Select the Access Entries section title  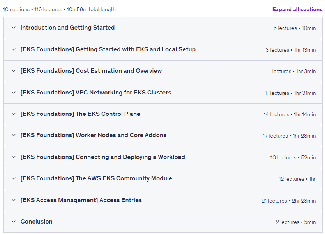(x=81, y=200)
